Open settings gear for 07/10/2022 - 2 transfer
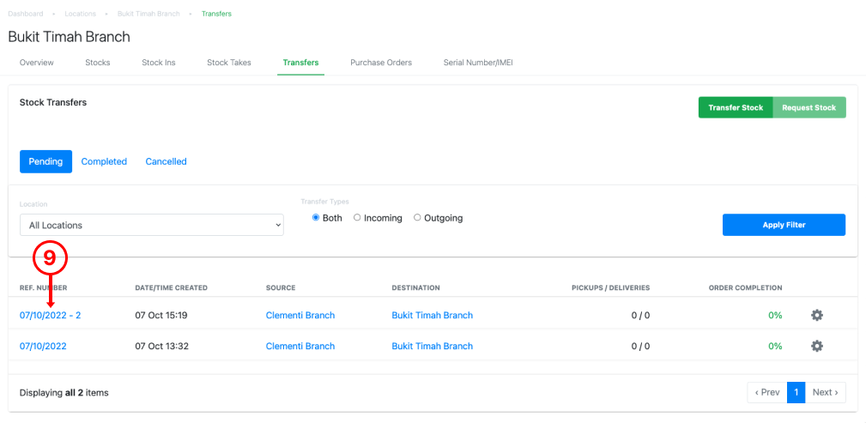 (x=817, y=315)
